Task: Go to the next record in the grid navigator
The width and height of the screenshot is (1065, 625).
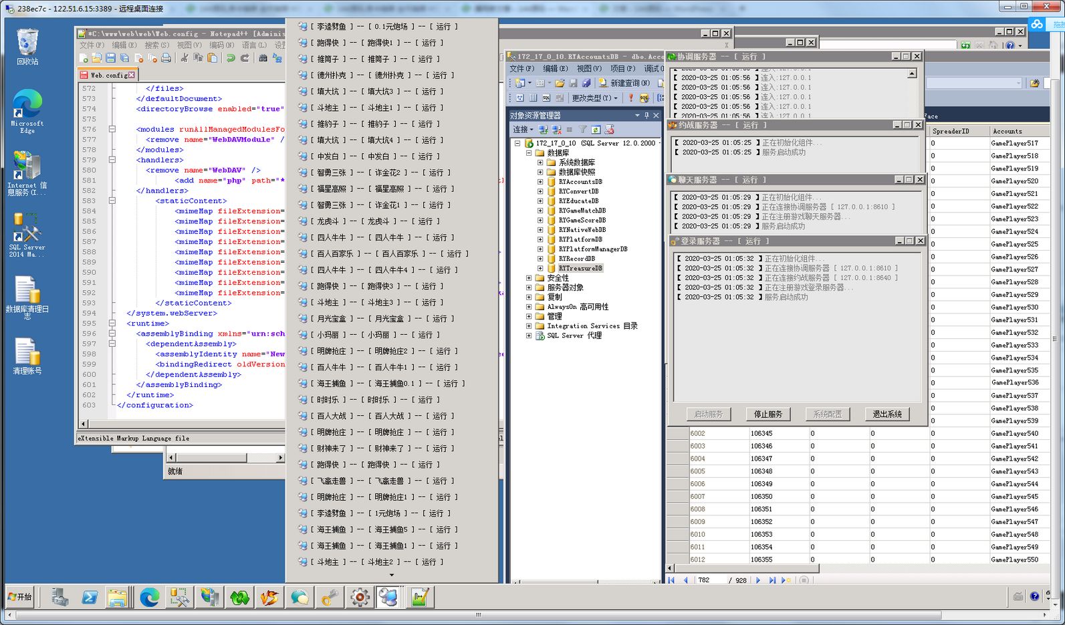Action: pos(758,580)
